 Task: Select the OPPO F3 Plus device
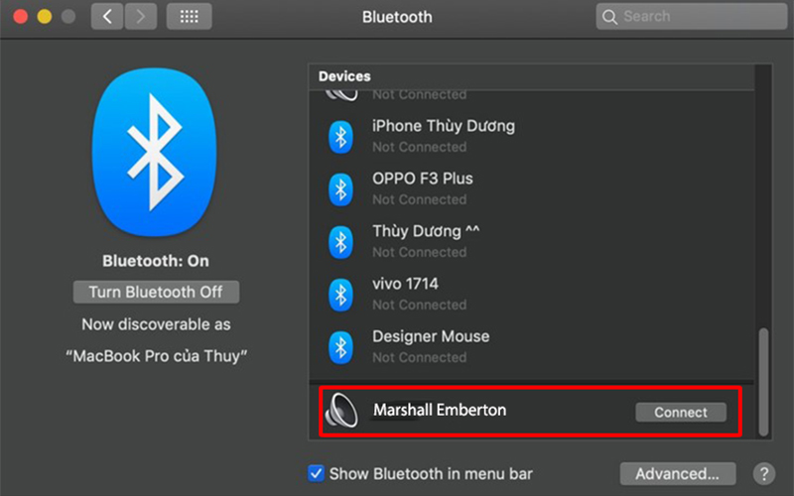531,189
